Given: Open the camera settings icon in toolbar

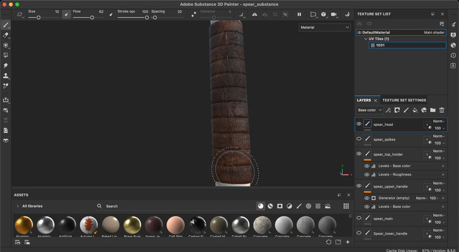Looking at the screenshot, I should point(334,15).
